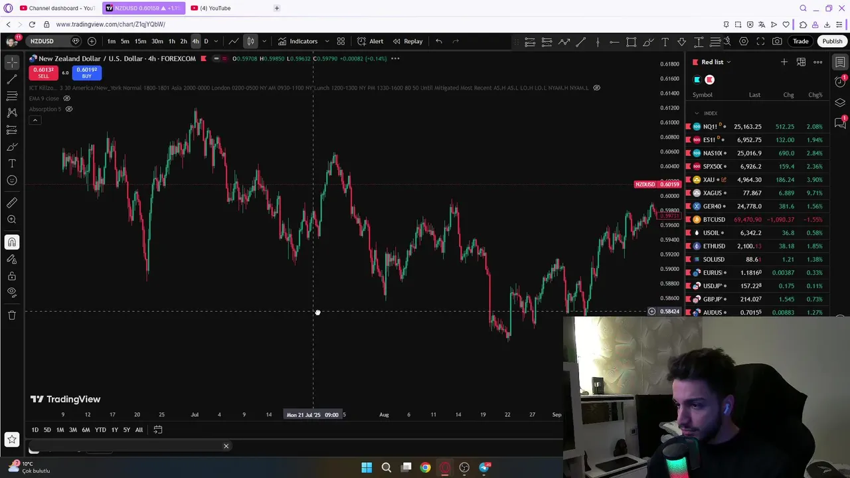The image size is (850, 478).
Task: Toggle stay-in-drawing-mode pencil lock
Action: pos(12,259)
